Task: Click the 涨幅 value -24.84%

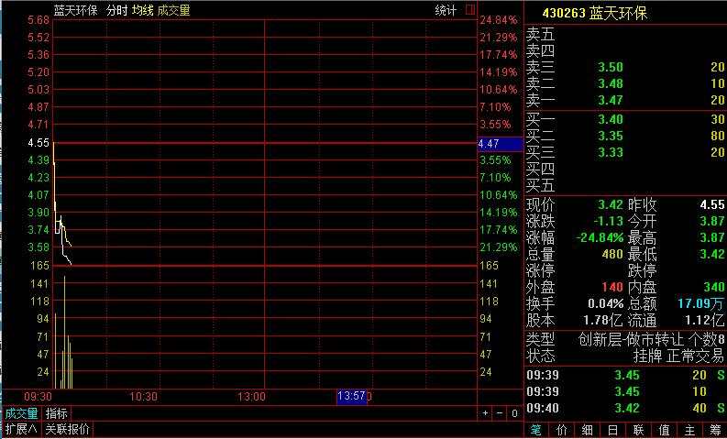Action: point(600,237)
